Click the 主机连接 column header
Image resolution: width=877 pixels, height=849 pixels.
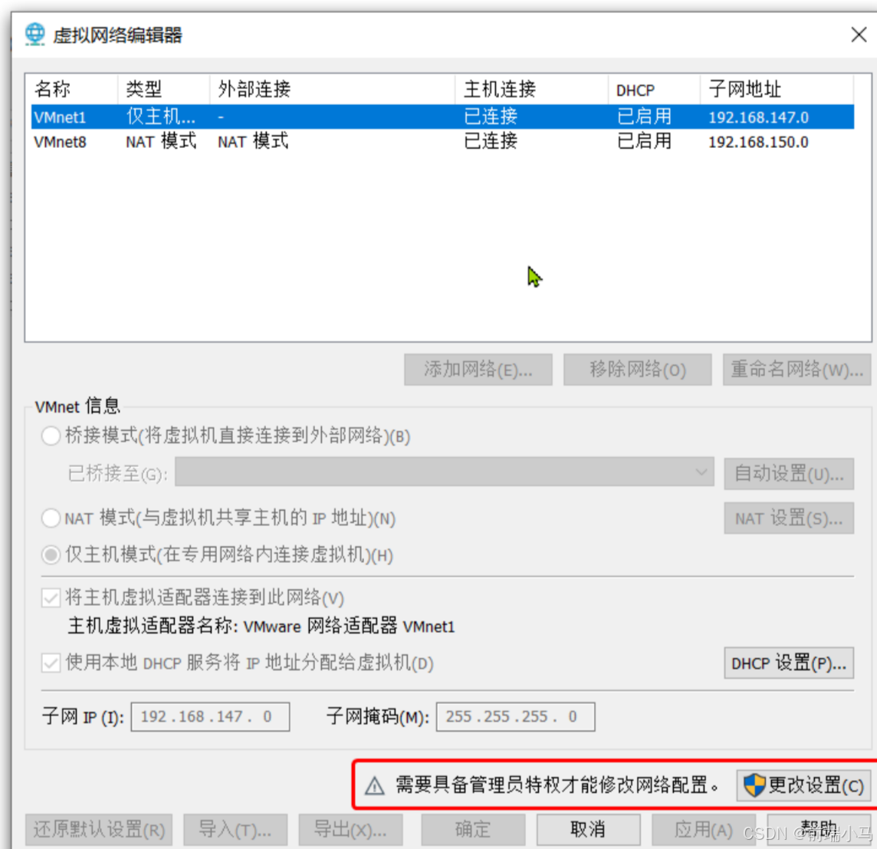532,89
